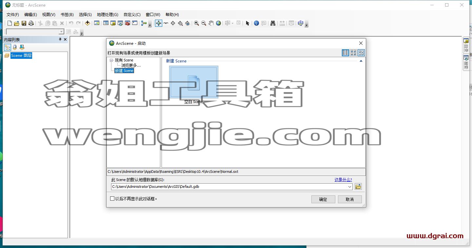Tick the 以后不再显示此对话框 checkbox
The height and width of the screenshot is (248, 472).
coord(112,199)
